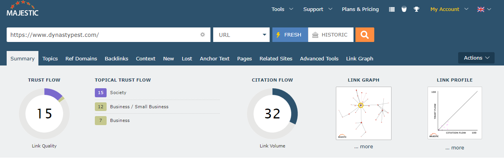Expand the Actions dropdown

pyautogui.click(x=476, y=58)
